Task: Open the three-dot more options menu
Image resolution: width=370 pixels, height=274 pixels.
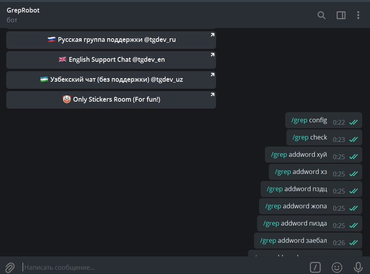Action: [x=358, y=15]
